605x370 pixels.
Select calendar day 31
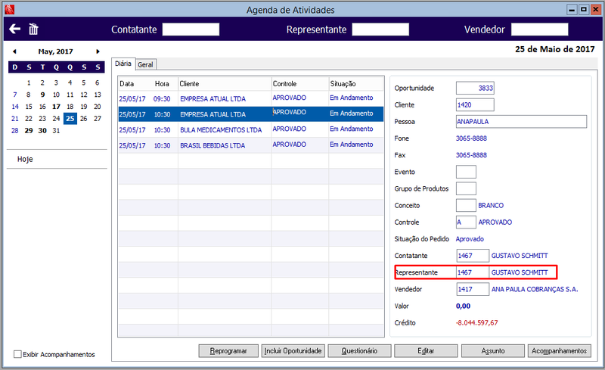(56, 131)
